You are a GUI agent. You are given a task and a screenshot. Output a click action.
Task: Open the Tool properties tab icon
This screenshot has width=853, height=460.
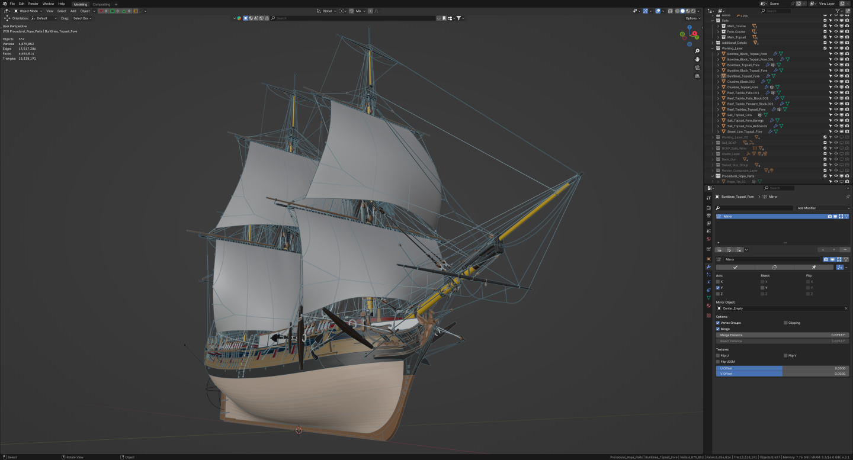[708, 198]
